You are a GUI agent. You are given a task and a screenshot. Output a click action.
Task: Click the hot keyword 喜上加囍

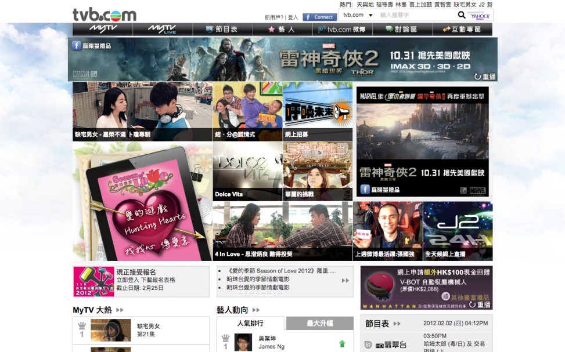(420, 4)
